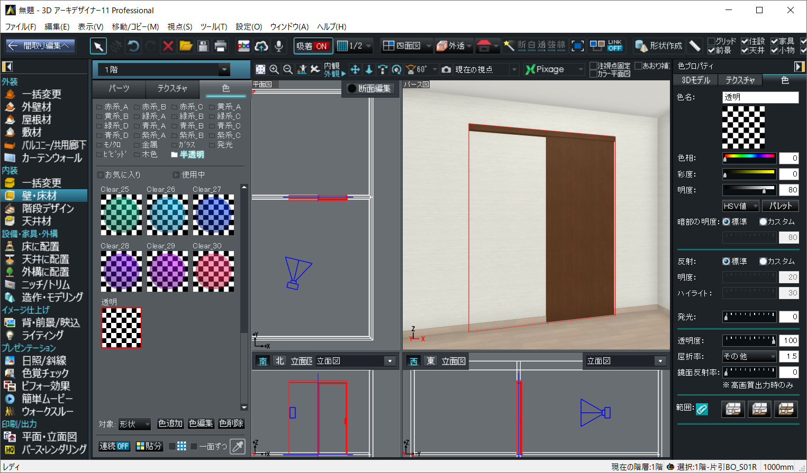Click the zoom in magnifier icon
The height and width of the screenshot is (473, 807).
274,69
